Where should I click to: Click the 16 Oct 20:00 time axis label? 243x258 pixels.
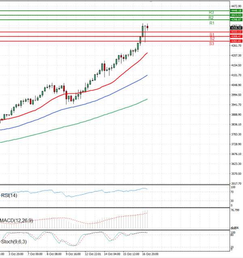pos(149,254)
